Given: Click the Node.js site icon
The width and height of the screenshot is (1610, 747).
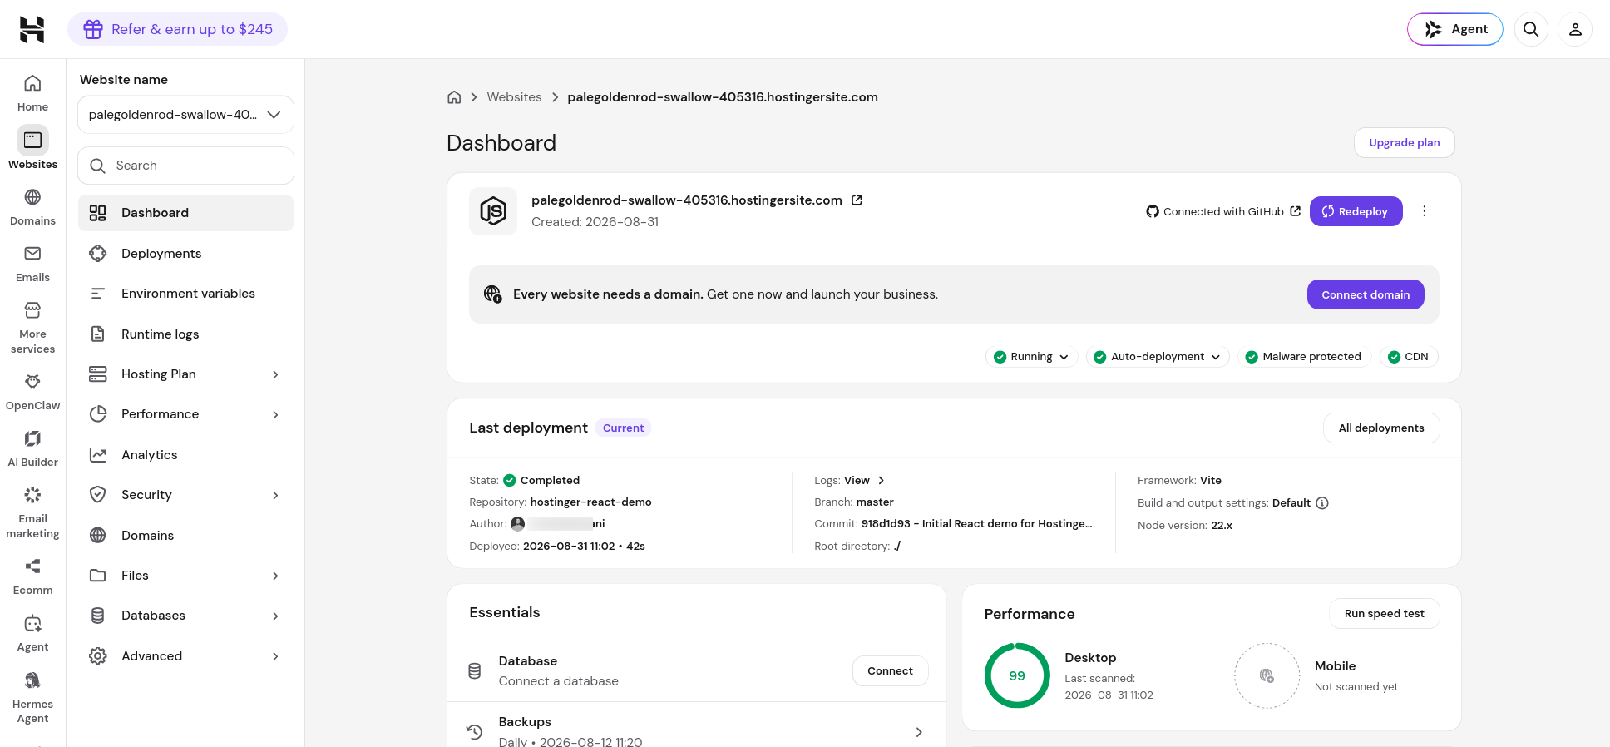Looking at the screenshot, I should [x=493, y=211].
